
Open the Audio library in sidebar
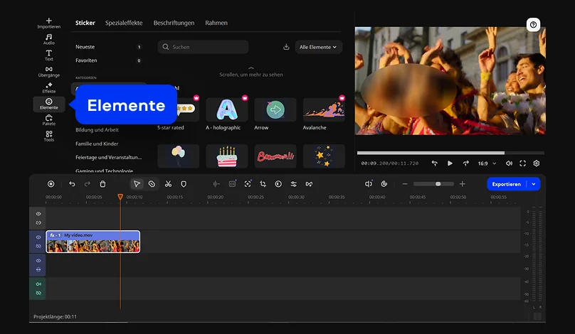click(49, 39)
